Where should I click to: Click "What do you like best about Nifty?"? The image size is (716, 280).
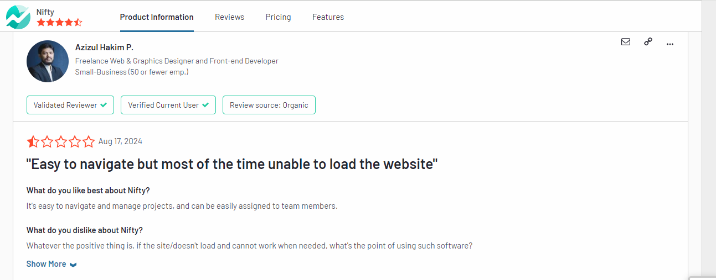click(x=88, y=191)
